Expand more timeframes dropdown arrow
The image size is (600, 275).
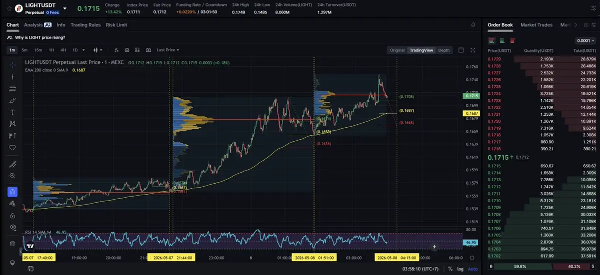point(83,50)
